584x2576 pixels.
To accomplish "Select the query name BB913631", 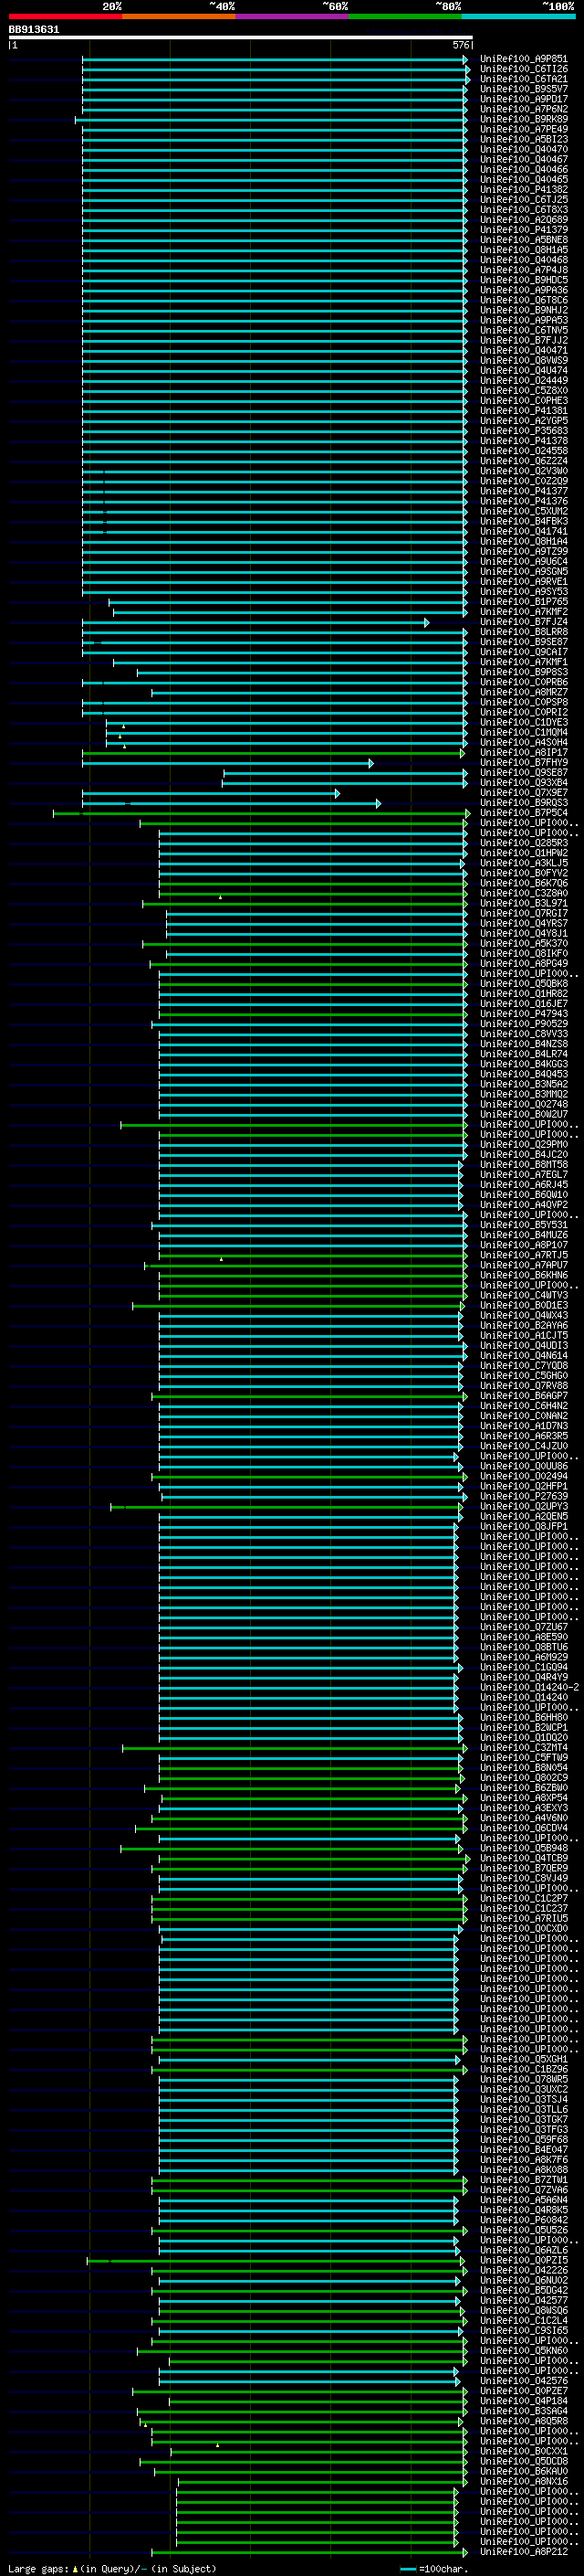I will (34, 30).
